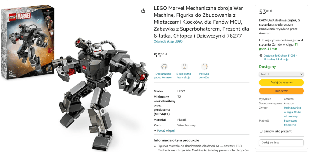Click the LEGO box product image
This screenshot has width=312, height=152.
click(28, 42)
